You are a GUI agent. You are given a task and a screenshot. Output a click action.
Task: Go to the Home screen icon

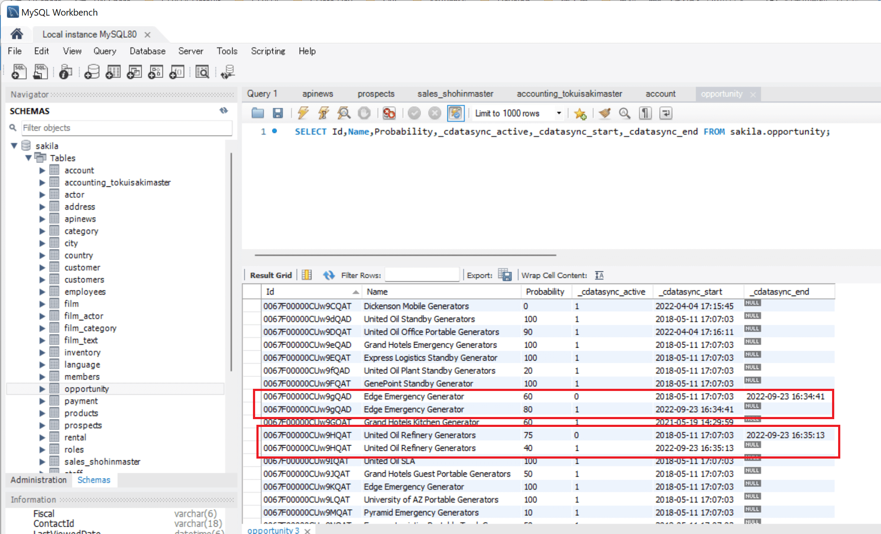(x=17, y=34)
